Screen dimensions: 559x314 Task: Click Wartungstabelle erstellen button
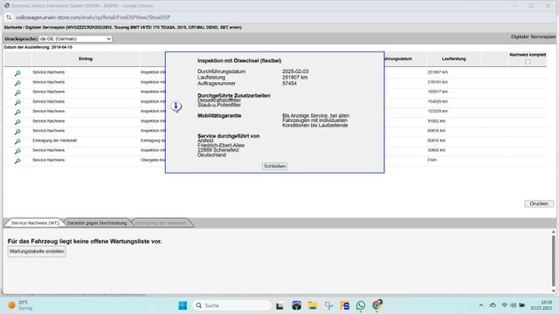tap(37, 251)
